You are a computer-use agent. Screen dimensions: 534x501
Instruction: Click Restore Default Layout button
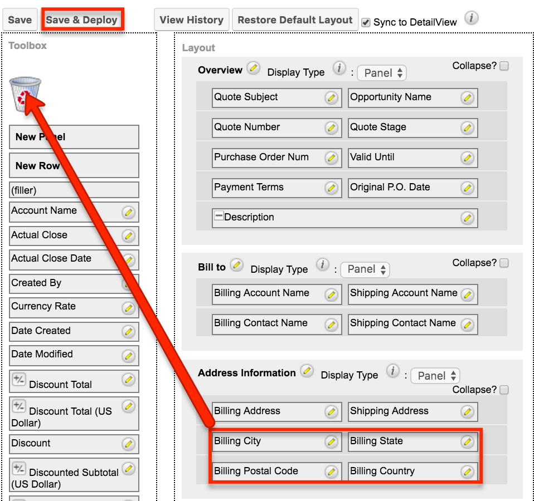(x=295, y=19)
